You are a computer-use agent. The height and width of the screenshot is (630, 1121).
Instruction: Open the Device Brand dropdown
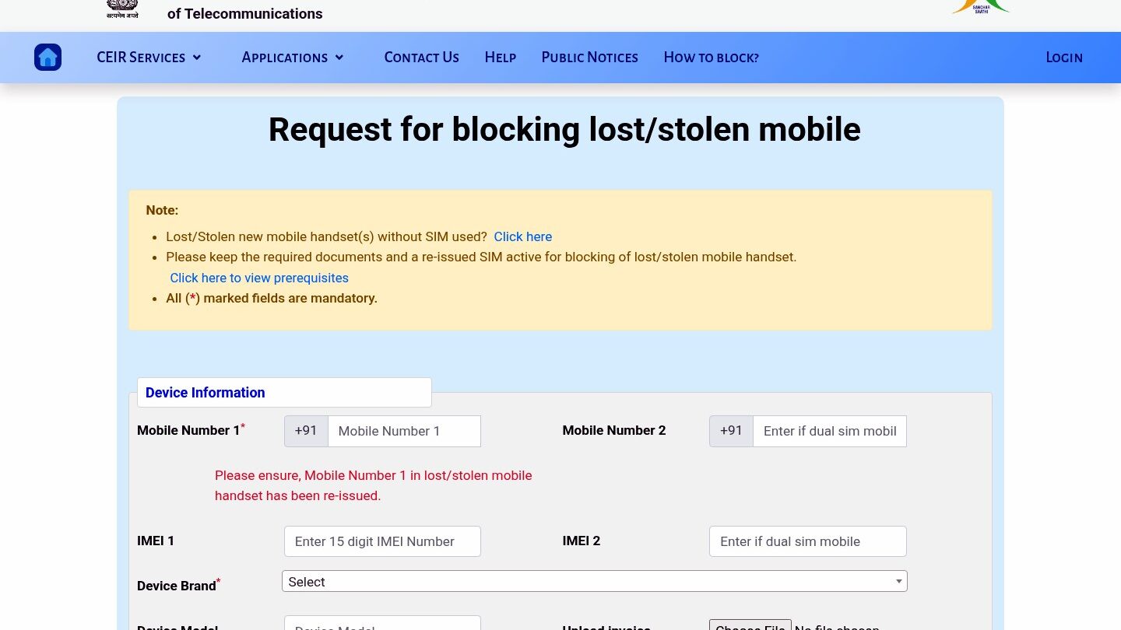pyautogui.click(x=595, y=581)
